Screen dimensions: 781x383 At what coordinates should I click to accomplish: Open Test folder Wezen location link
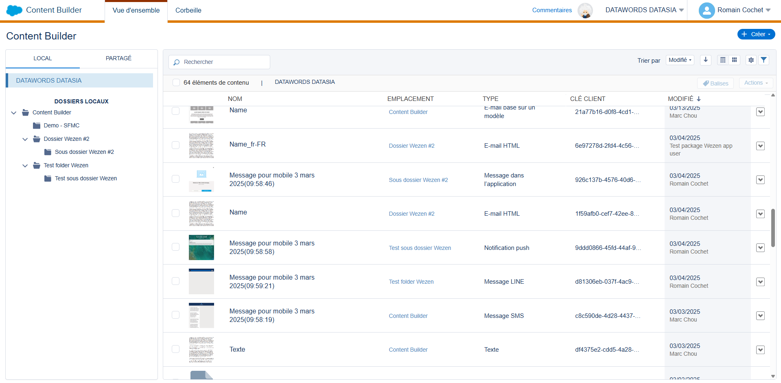click(x=411, y=282)
